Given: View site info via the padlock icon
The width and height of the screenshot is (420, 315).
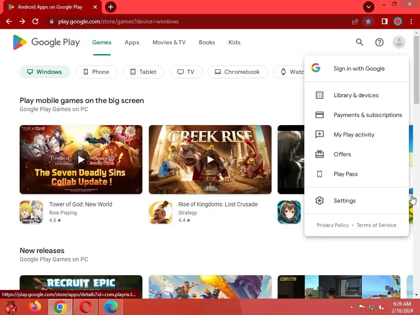Looking at the screenshot, I should click(x=52, y=21).
